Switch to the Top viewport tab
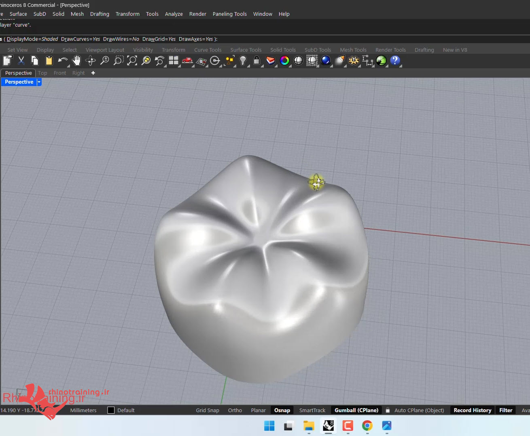 [x=42, y=73]
